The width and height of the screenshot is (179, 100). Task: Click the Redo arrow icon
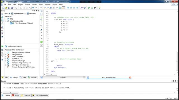coord(36,8)
